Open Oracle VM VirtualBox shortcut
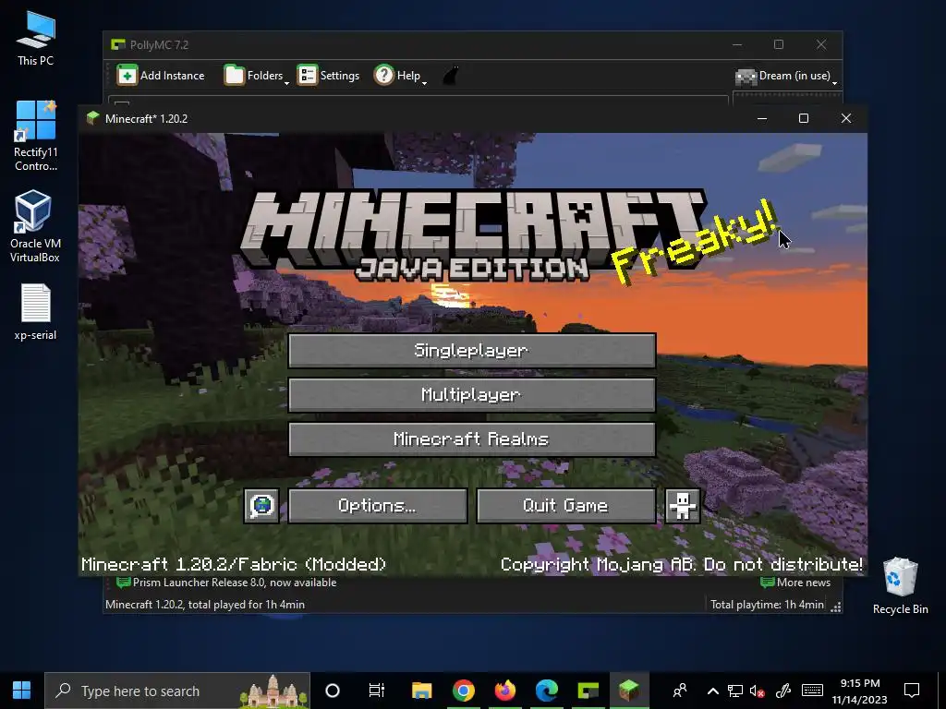The width and height of the screenshot is (946, 709). (x=35, y=227)
